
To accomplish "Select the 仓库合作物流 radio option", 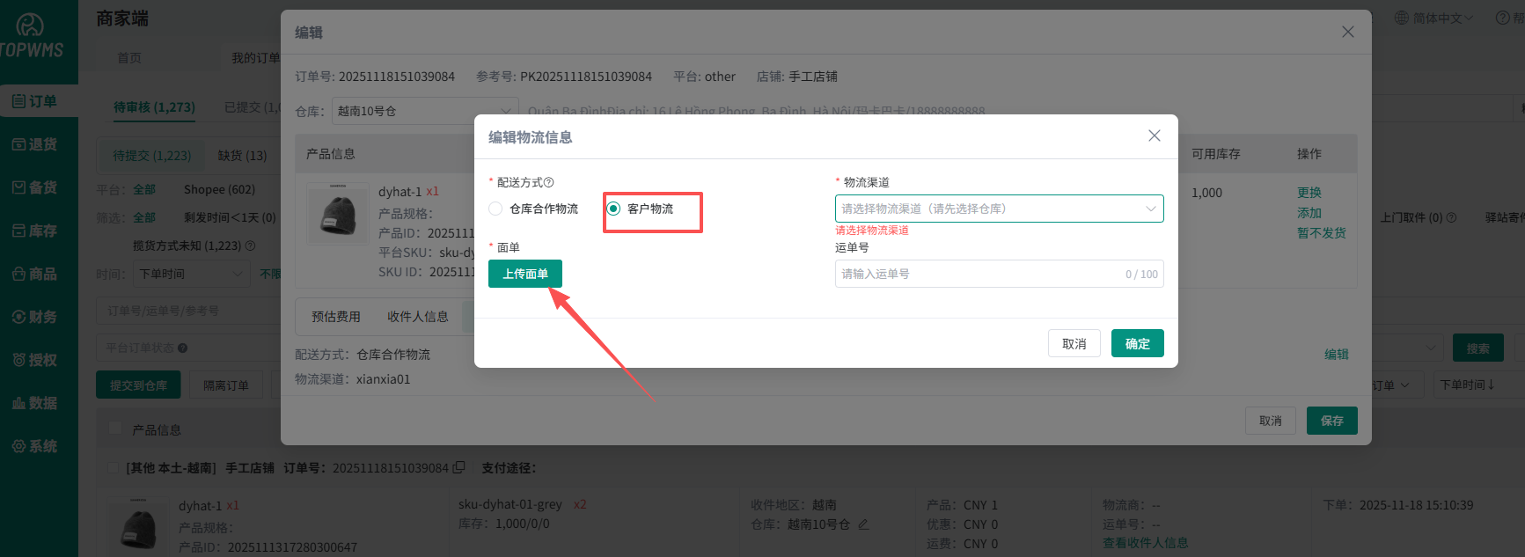I will [x=495, y=209].
